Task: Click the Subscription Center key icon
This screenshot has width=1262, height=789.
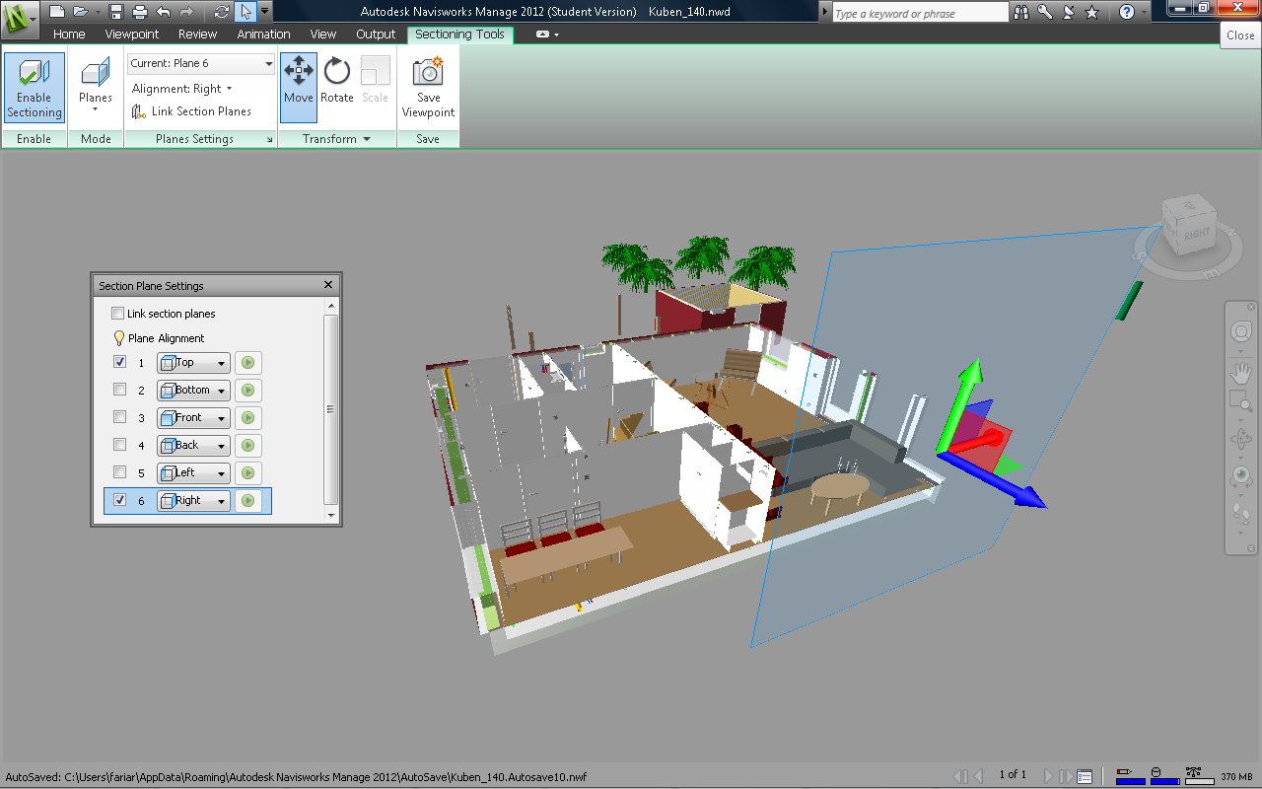Action: 1045,12
